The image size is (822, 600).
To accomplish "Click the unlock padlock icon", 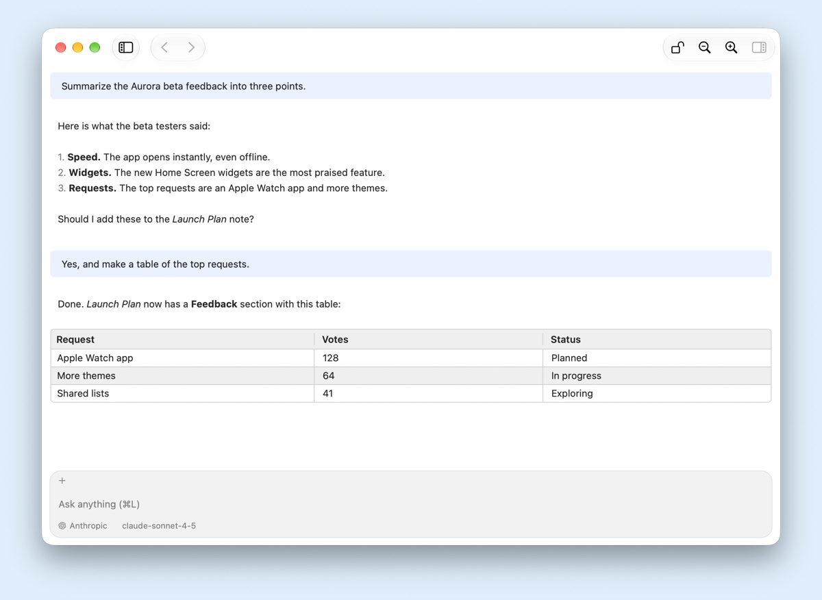I will [677, 47].
